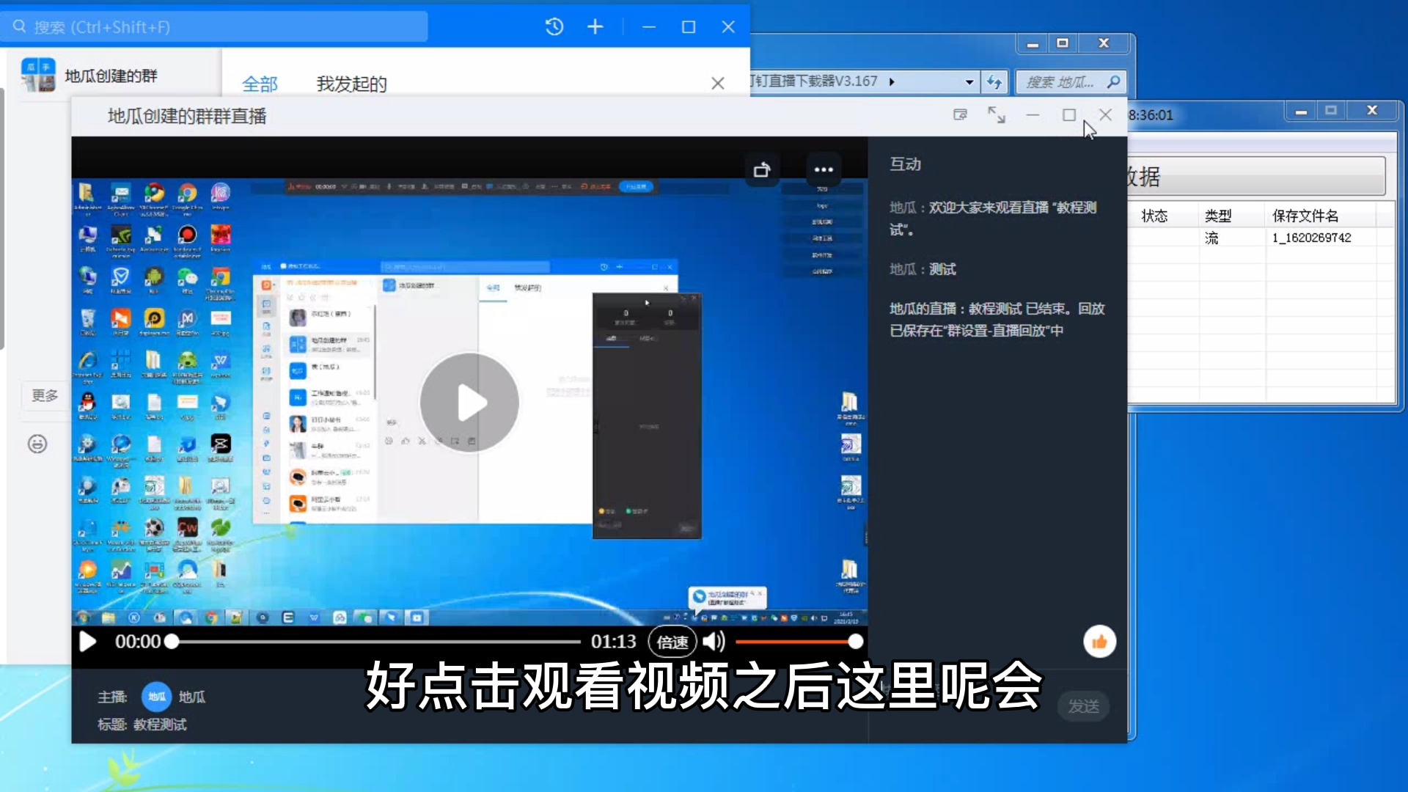Click the 发送 send button
Screen dimensions: 1408x792
pyautogui.click(x=1083, y=706)
